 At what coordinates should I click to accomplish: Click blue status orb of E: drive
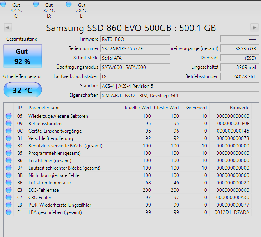(x=69, y=4)
